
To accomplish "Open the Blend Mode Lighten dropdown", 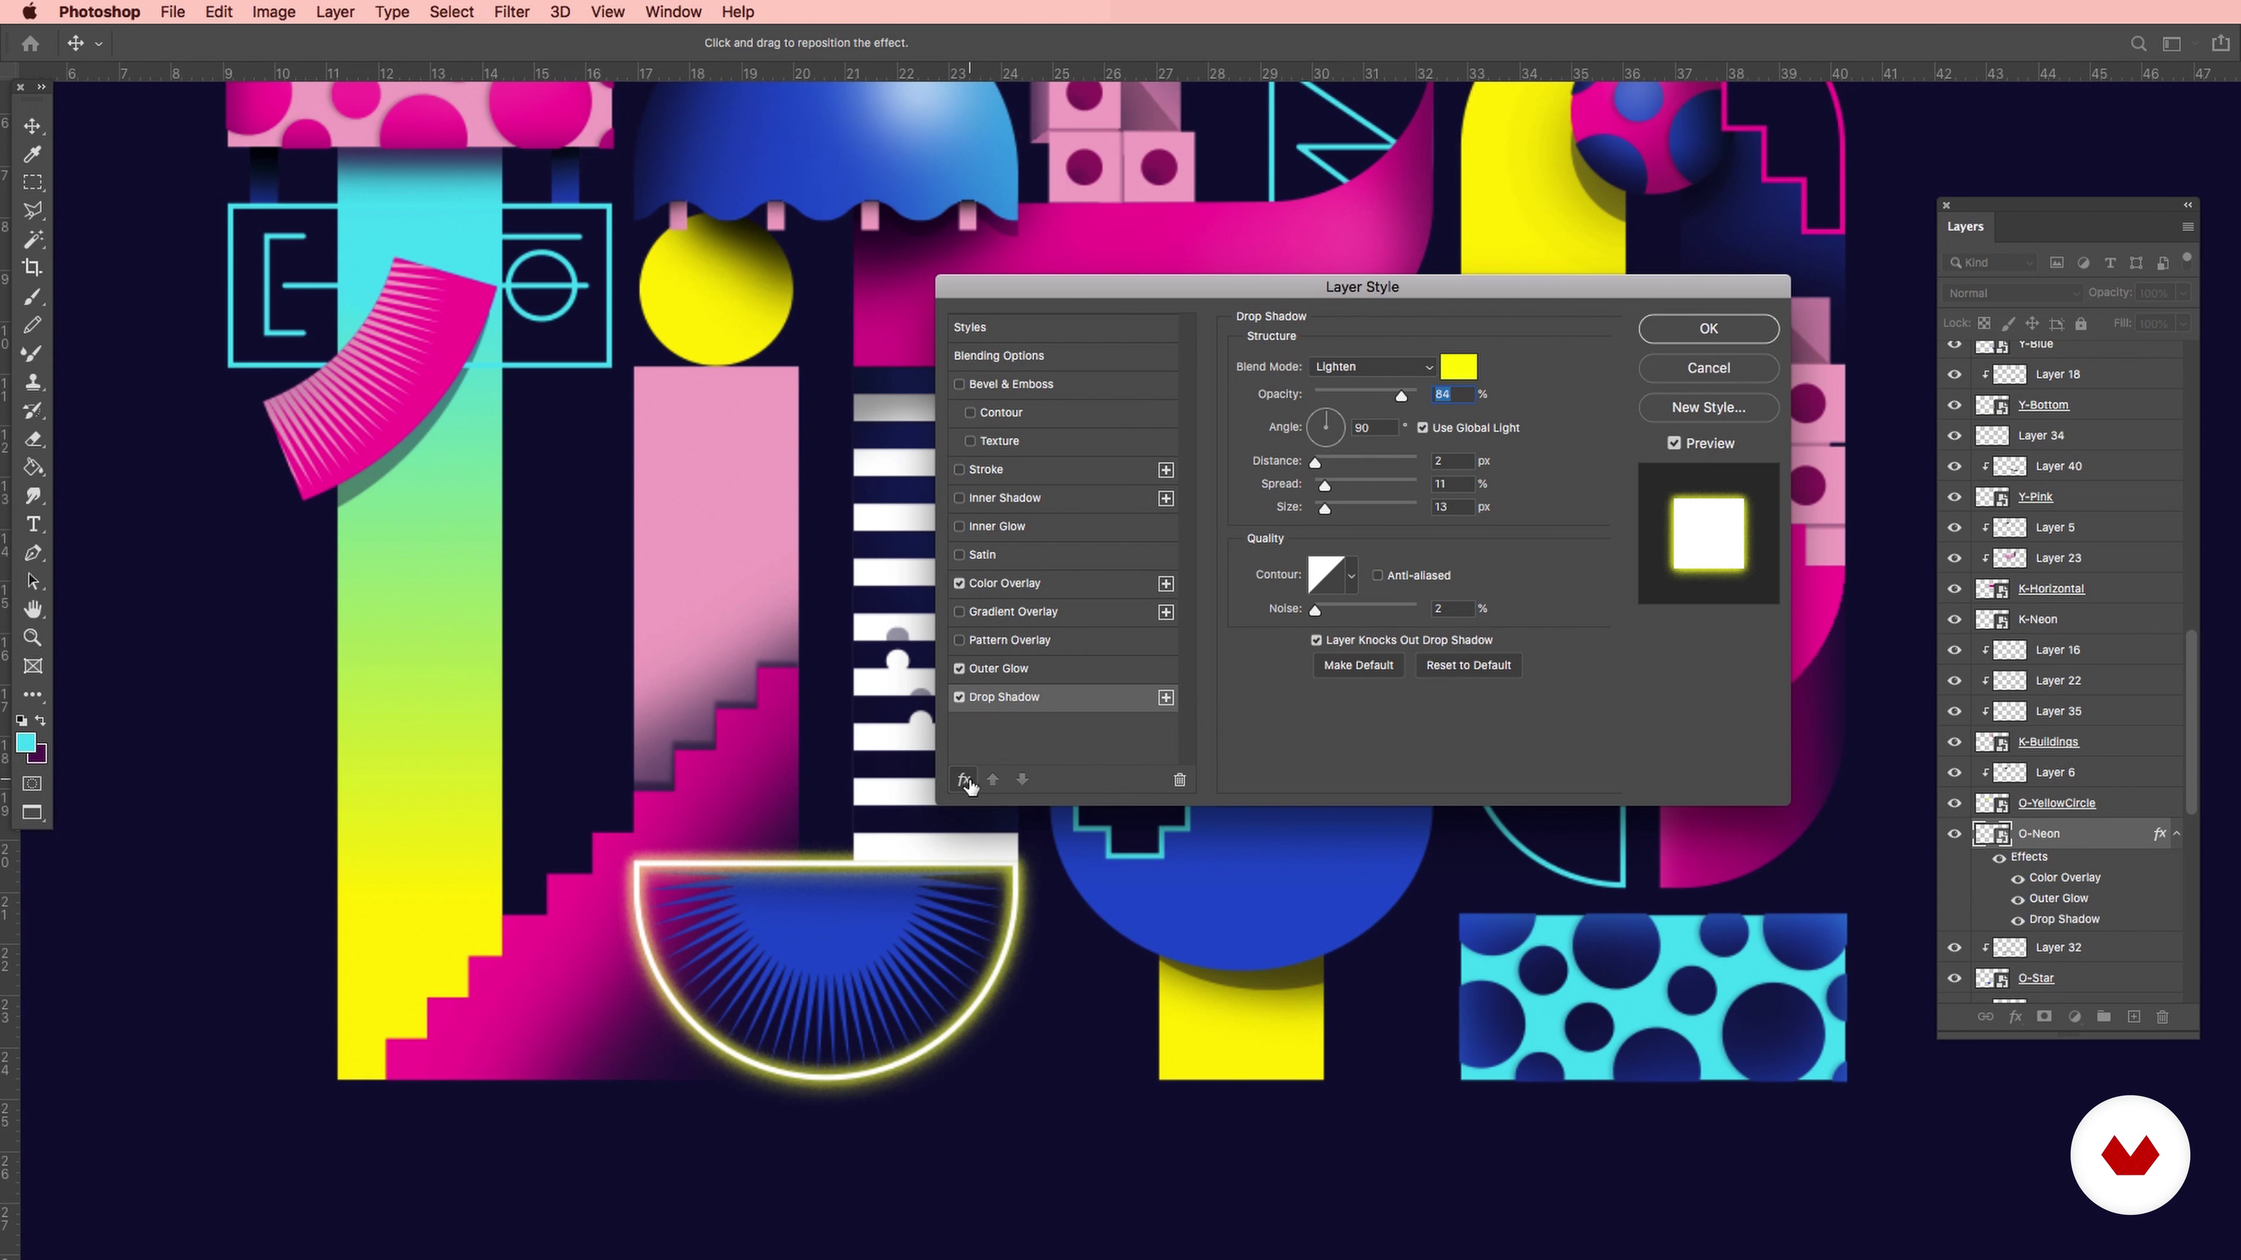I will click(x=1372, y=367).
